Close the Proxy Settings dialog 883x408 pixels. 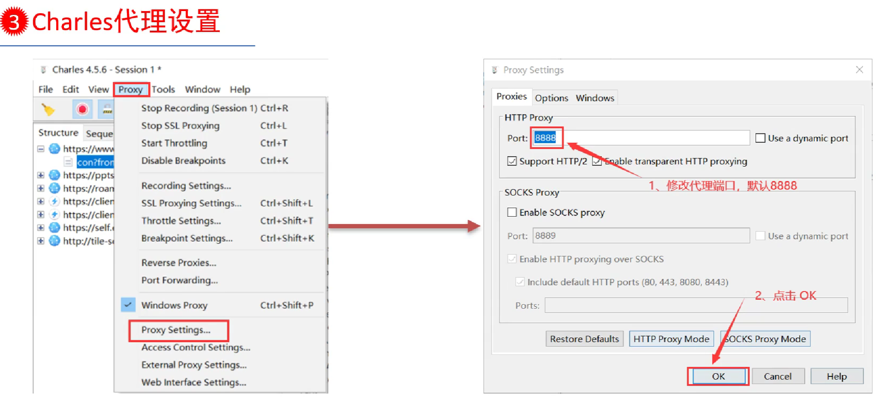[860, 70]
